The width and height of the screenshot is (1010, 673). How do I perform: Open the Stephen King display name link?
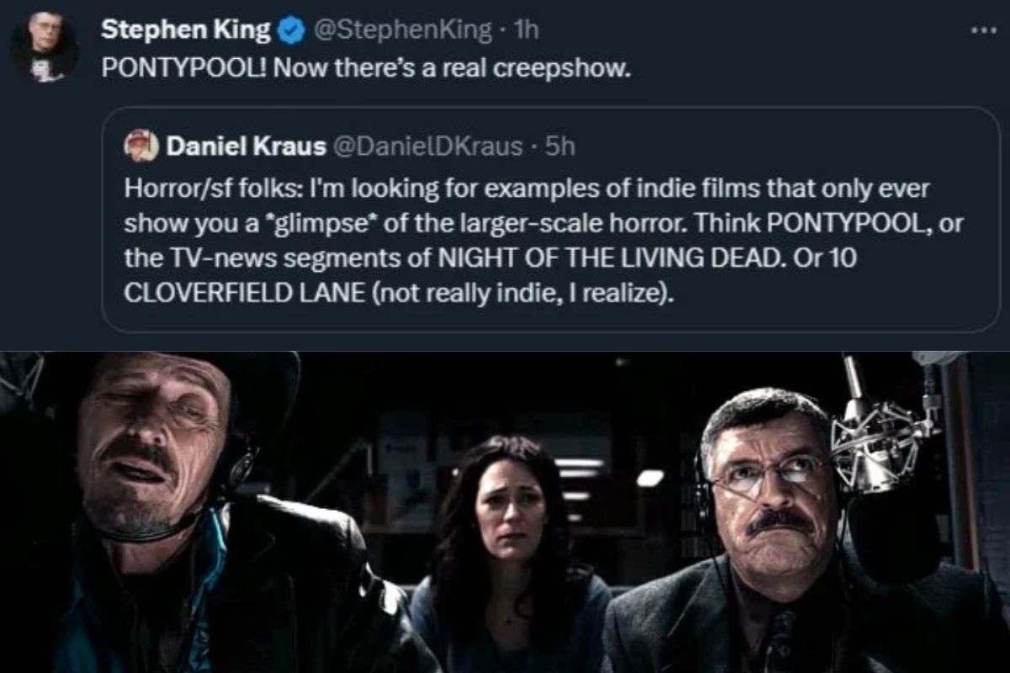click(185, 31)
